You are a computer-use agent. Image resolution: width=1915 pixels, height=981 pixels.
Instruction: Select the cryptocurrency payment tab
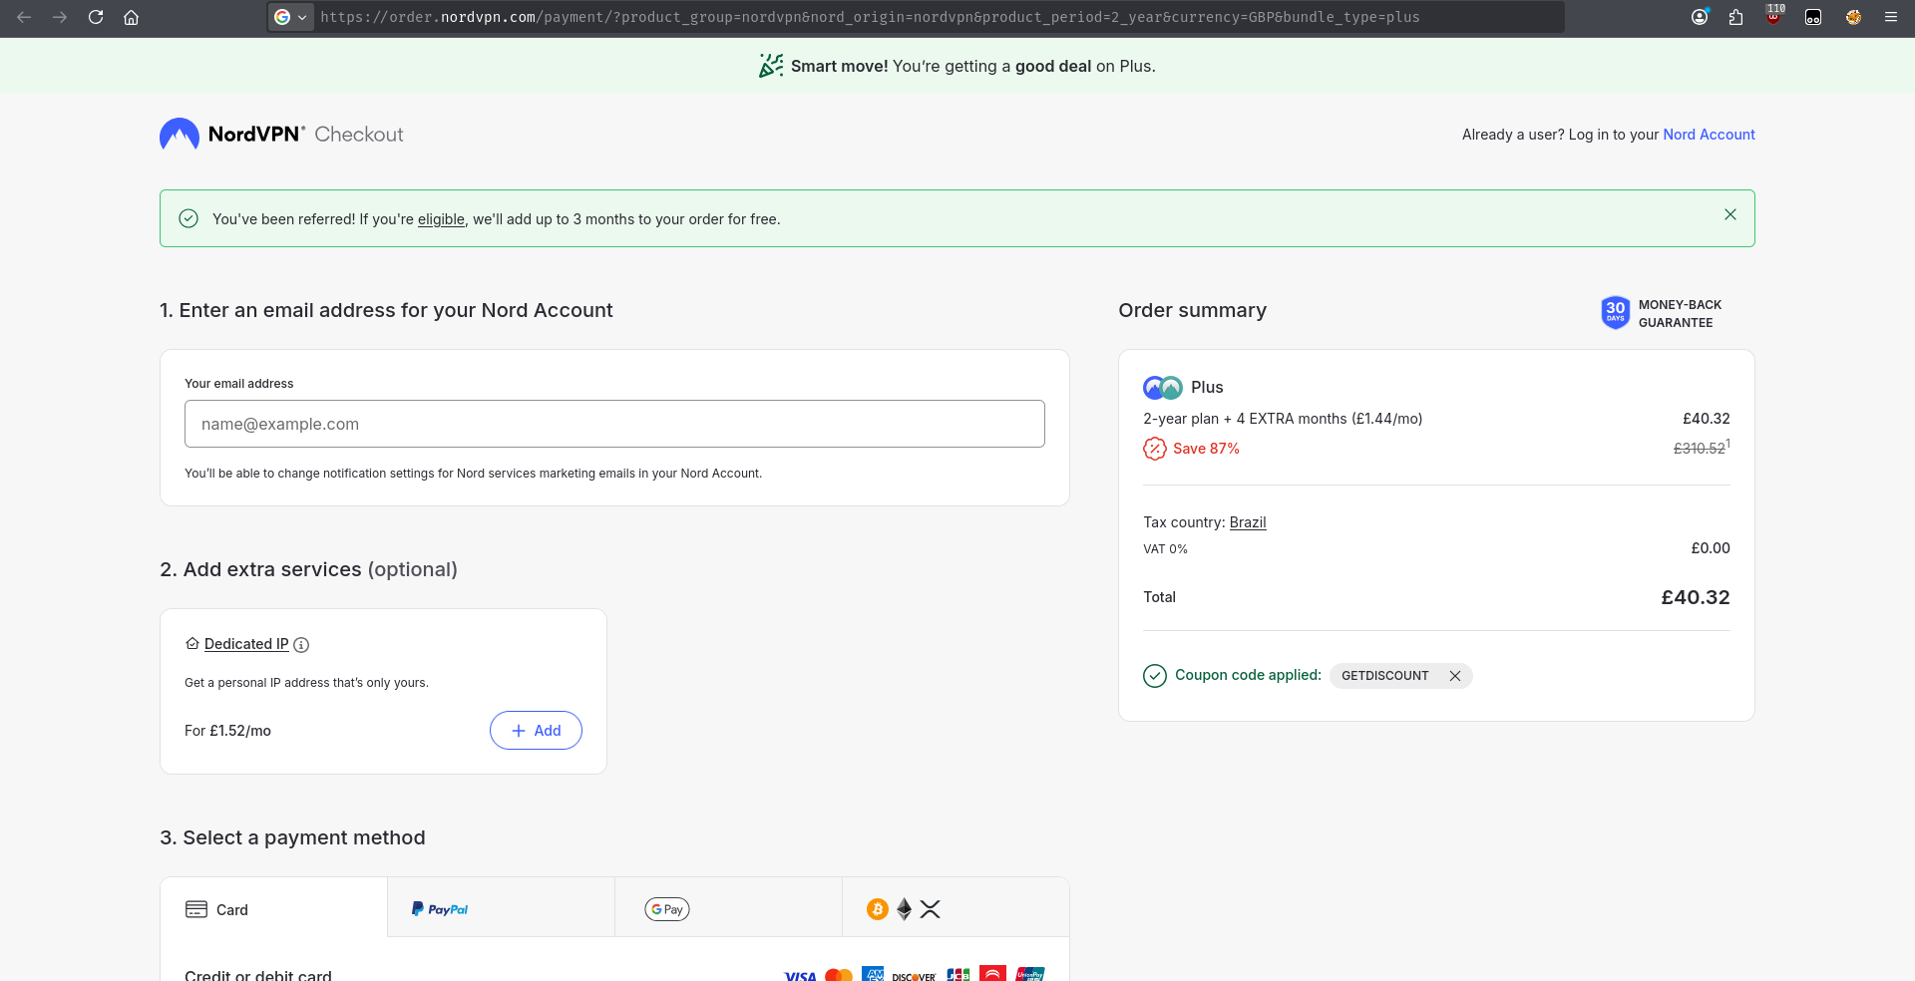956,908
